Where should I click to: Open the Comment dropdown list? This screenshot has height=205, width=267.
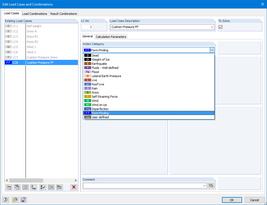click(204, 186)
